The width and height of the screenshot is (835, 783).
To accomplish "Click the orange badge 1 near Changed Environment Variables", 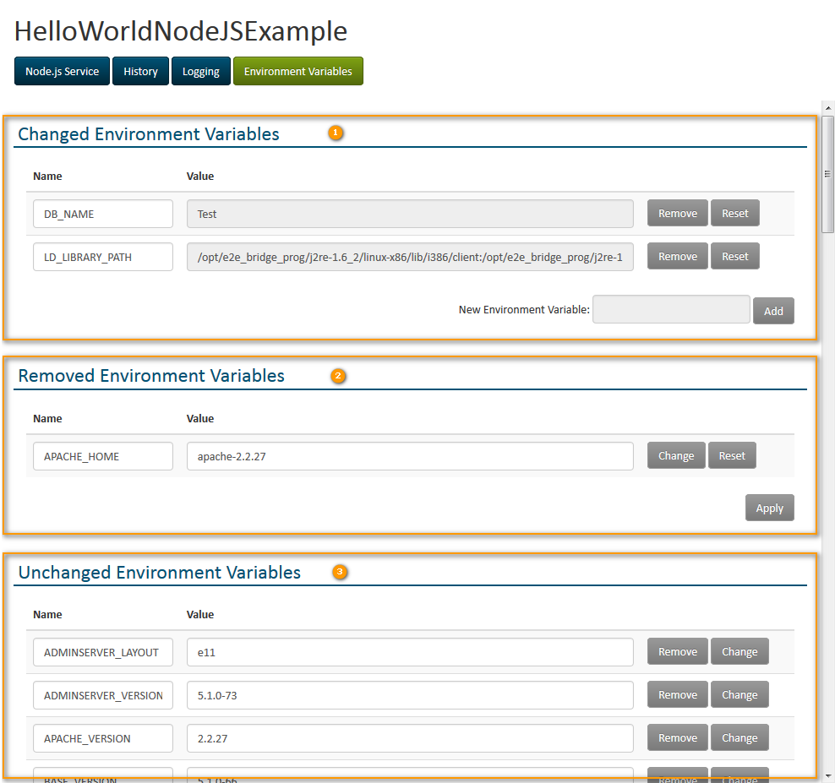I will (336, 133).
